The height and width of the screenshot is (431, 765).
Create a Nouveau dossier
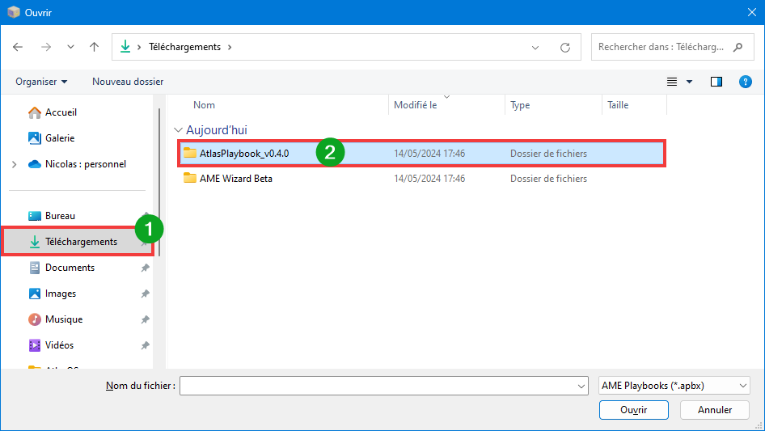128,82
